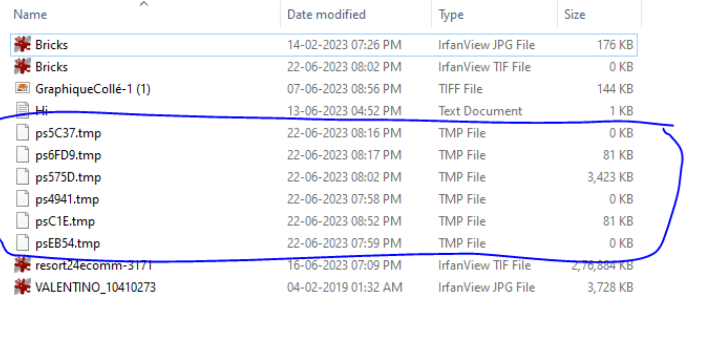Sort by the Type column header
Viewport: 711px width, 343px height.
tap(451, 15)
